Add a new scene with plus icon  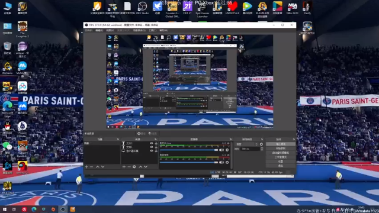[86, 167]
